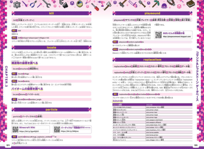Click the slot.horse.saddle table cell
This screenshot has width=204, height=149.
169,132
